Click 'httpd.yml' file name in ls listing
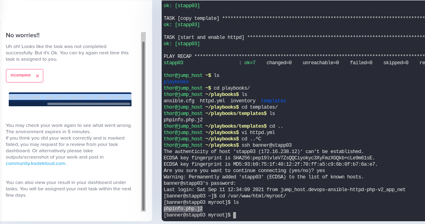 click(212, 101)
